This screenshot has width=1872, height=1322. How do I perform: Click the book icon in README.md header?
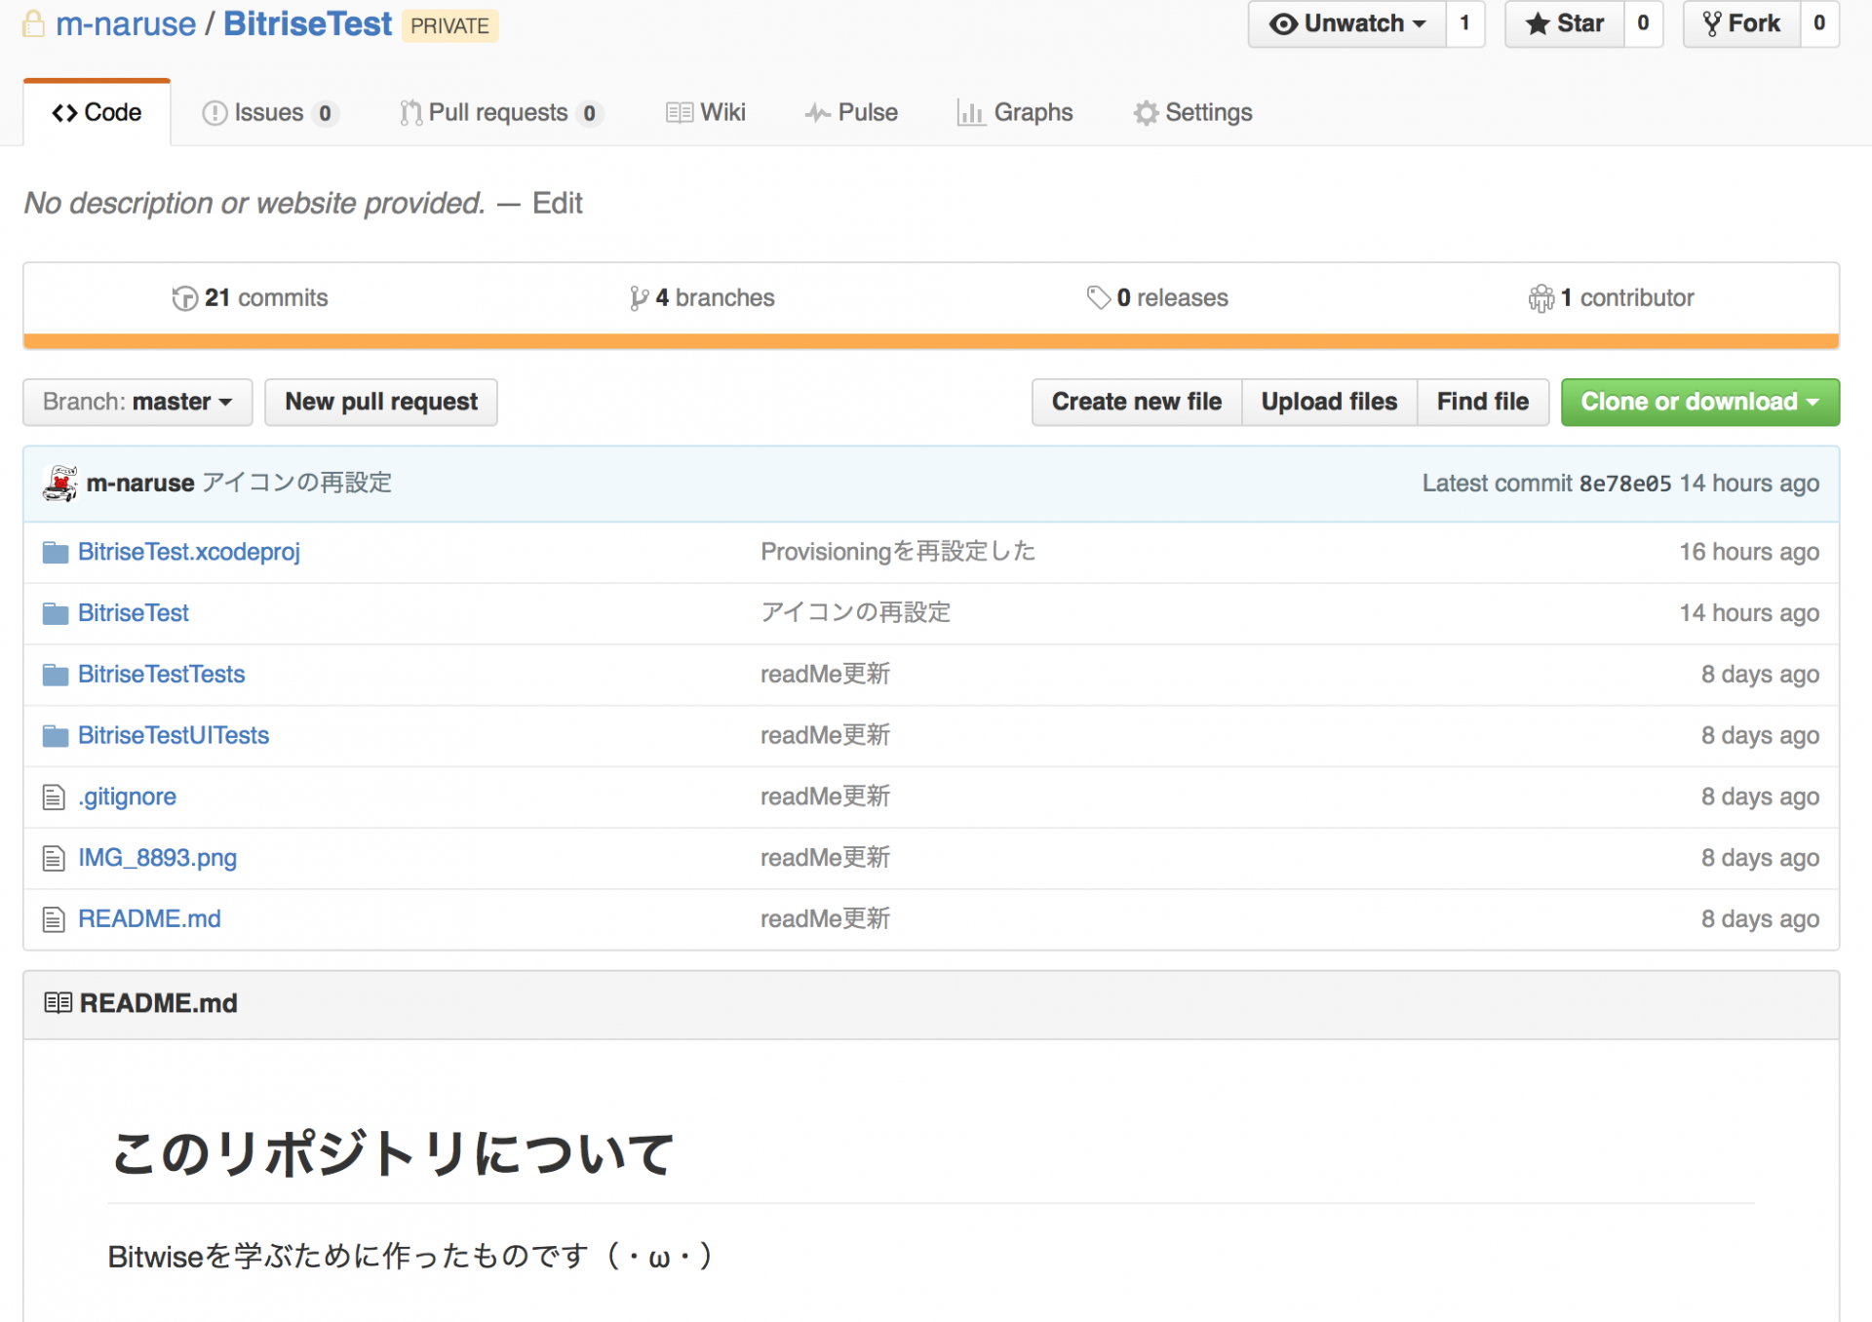tap(58, 1003)
